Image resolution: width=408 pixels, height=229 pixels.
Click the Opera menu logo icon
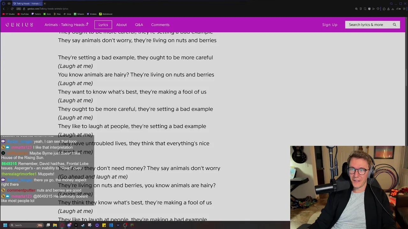click(4, 3)
